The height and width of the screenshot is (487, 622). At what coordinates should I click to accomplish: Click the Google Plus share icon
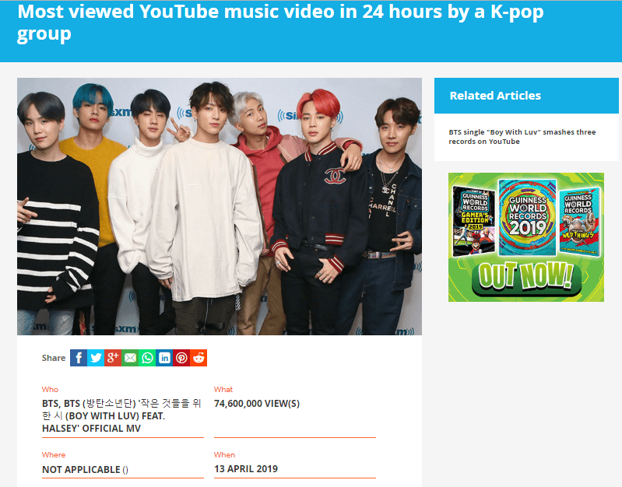point(113,358)
